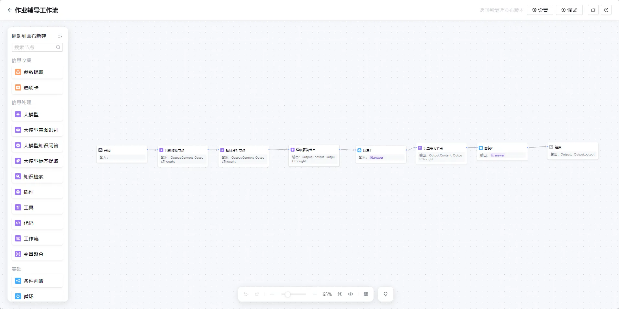The width and height of the screenshot is (619, 309).
Task: Click the 调试 debug button
Action: (569, 10)
